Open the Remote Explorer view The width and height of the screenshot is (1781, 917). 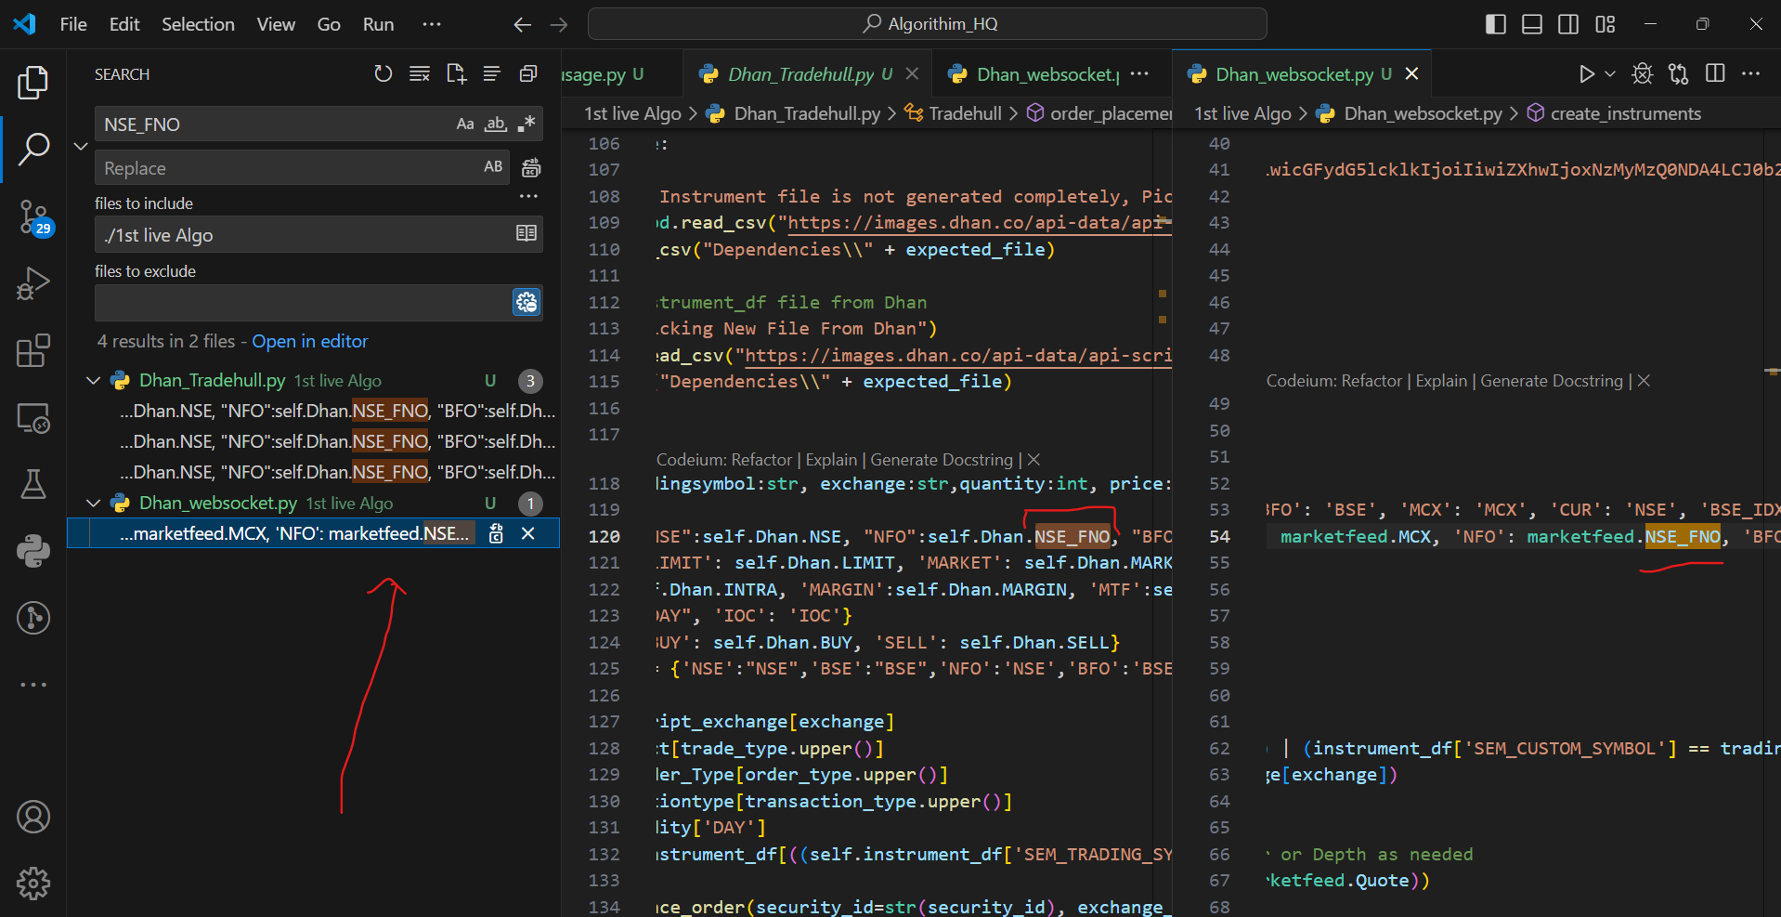pos(33,418)
